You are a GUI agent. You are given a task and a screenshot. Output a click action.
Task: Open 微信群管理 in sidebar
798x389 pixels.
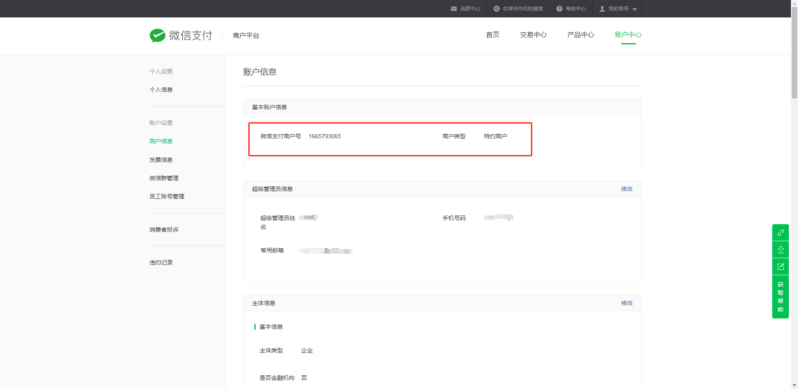coord(164,178)
